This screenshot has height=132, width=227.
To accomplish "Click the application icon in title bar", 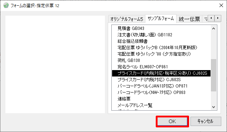I will point(6,5).
